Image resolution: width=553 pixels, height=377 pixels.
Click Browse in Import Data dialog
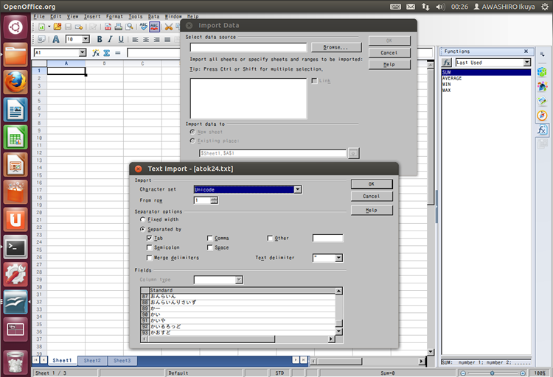(336, 47)
